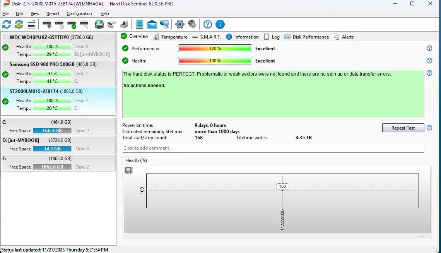Click the refresh icon with yellow warning

pyautogui.click(x=19, y=25)
